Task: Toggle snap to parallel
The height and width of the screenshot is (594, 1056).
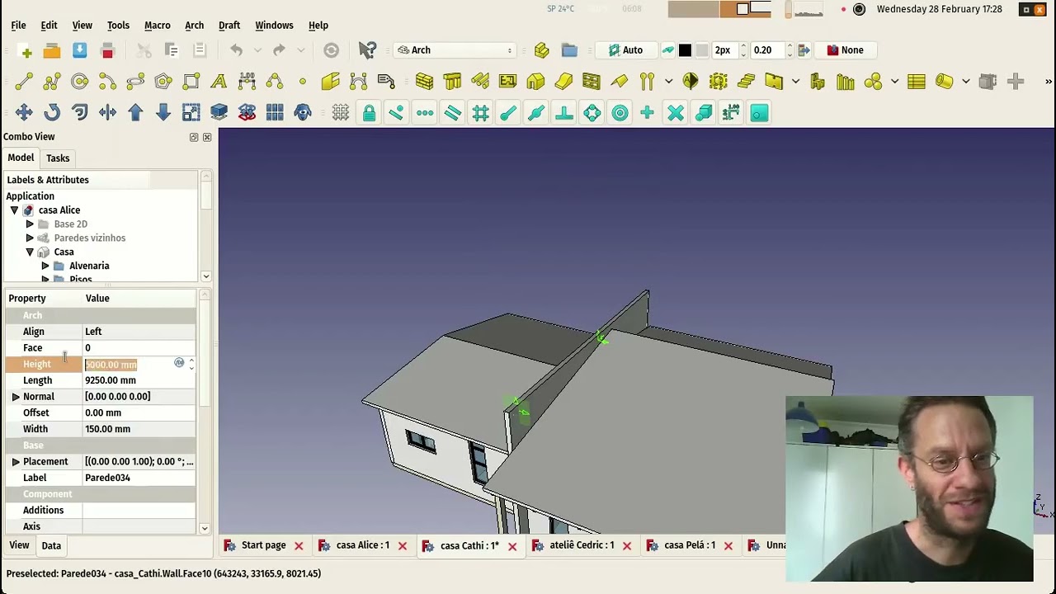Action: pos(452,112)
